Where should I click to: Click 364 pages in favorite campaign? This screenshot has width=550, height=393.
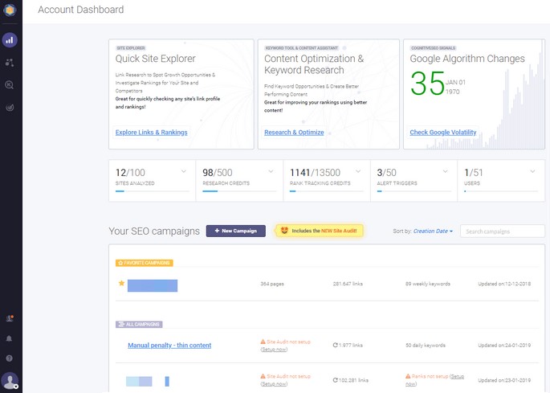272,284
